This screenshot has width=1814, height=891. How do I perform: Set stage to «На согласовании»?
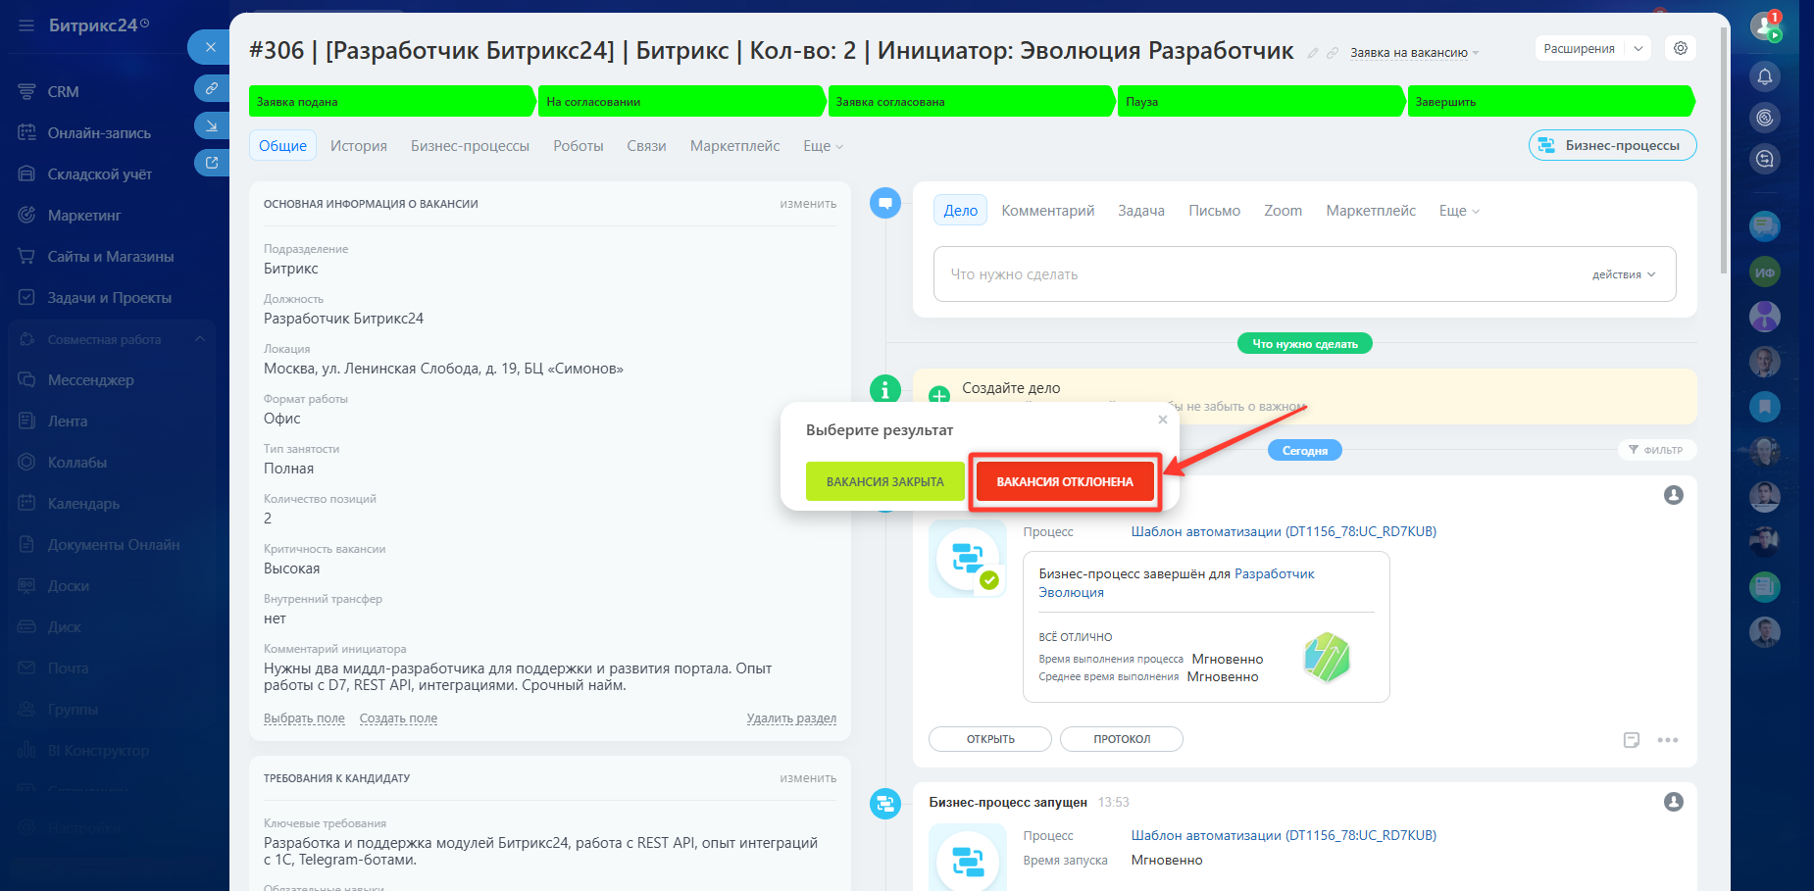coord(681,102)
